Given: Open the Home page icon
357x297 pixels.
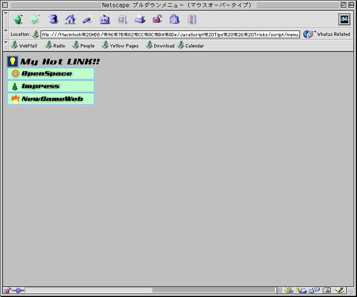Looking at the screenshot, I should point(70,19).
